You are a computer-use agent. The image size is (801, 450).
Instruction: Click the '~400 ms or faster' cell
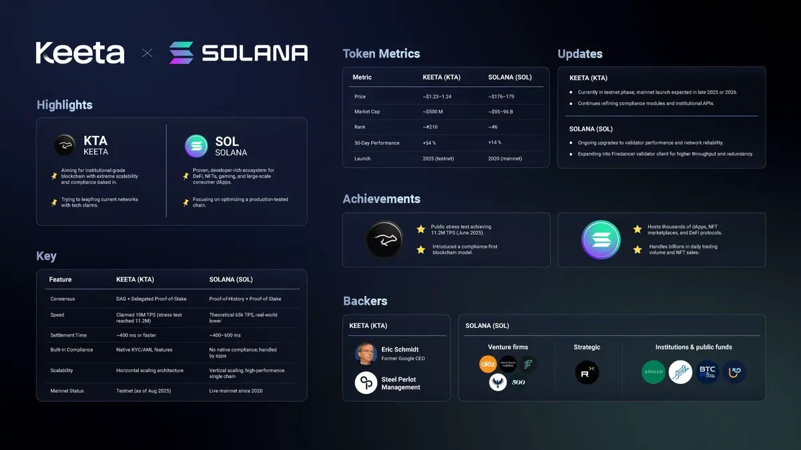pos(136,335)
